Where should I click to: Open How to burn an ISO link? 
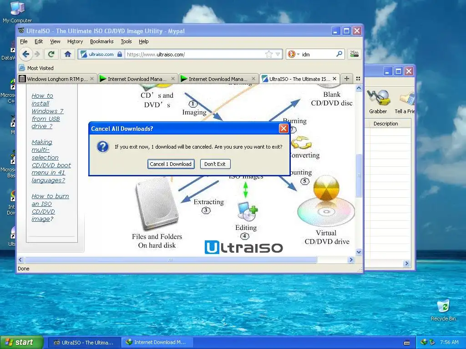[50, 207]
